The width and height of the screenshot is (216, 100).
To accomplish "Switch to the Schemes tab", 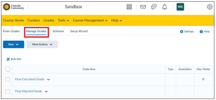I will pos(58,31).
